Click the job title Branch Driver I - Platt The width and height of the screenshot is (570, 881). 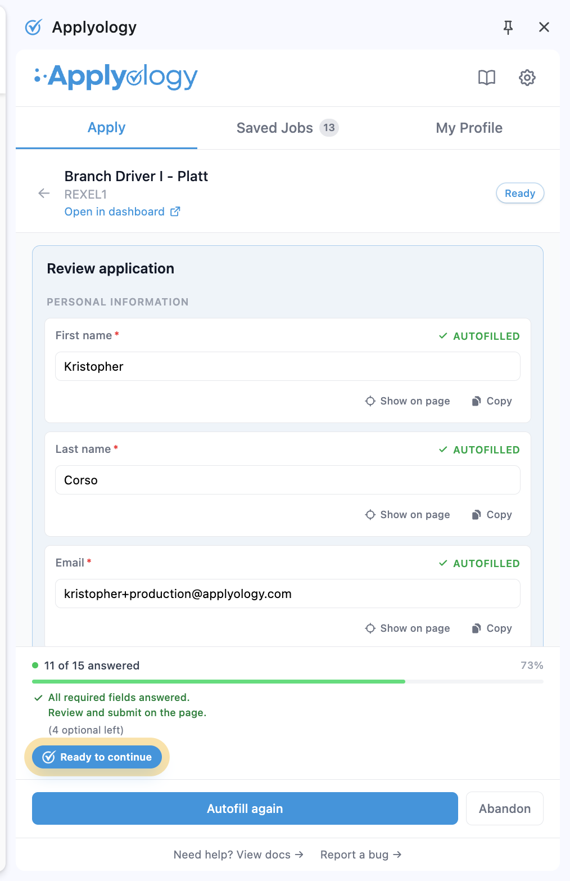pos(136,176)
